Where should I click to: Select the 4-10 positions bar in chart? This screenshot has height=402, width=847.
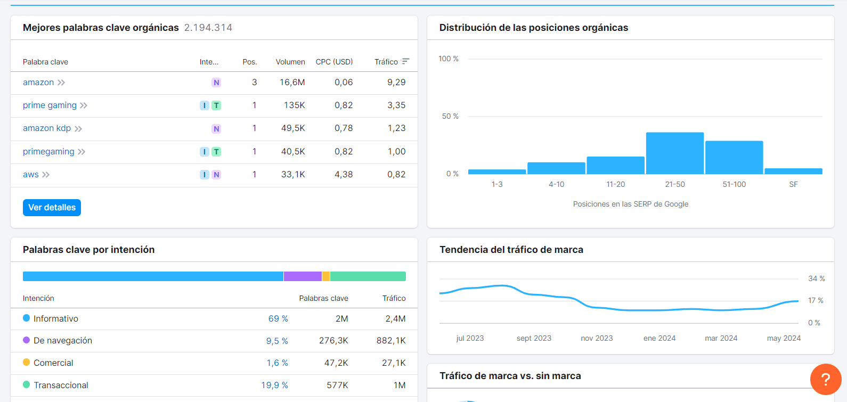pyautogui.click(x=556, y=168)
